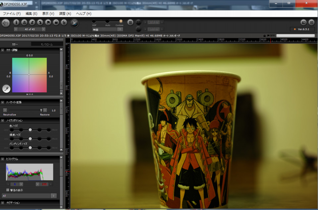
Task: Click the print icon in toolbar
Action: click(24, 22)
